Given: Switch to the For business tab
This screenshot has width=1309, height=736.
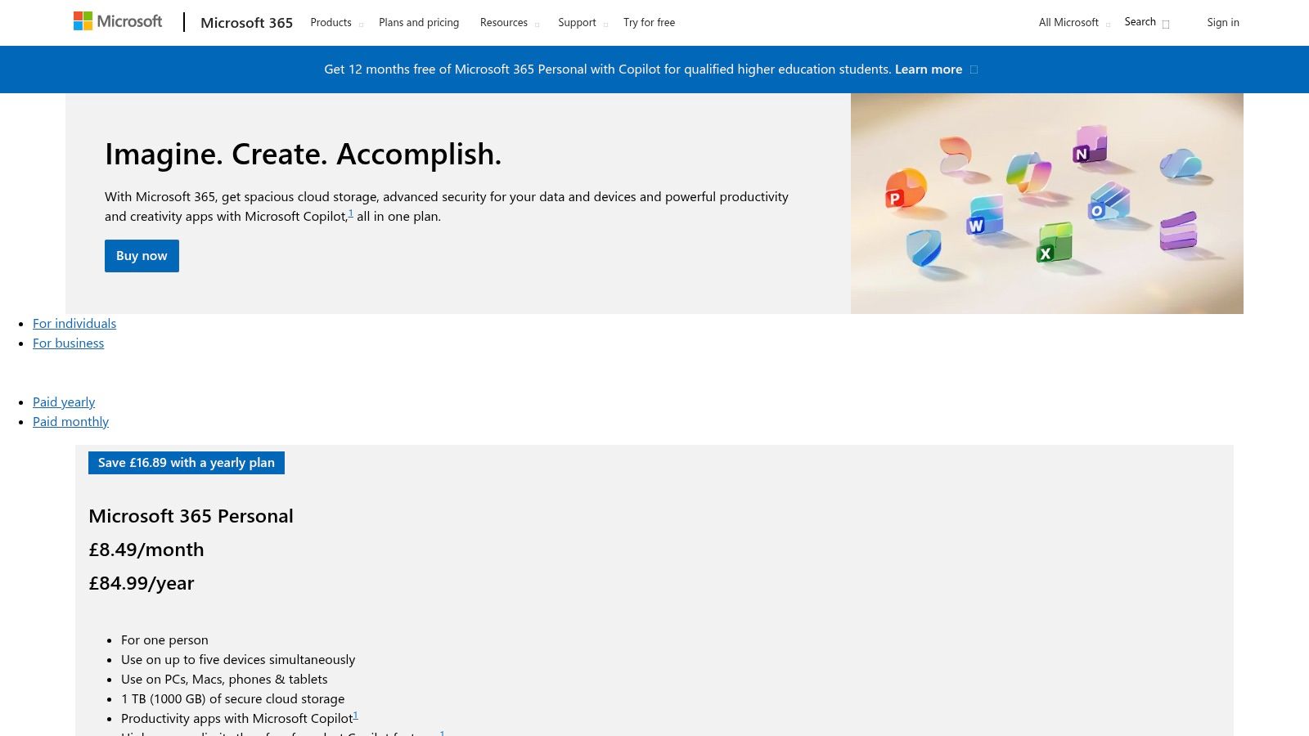Looking at the screenshot, I should click(x=68, y=343).
